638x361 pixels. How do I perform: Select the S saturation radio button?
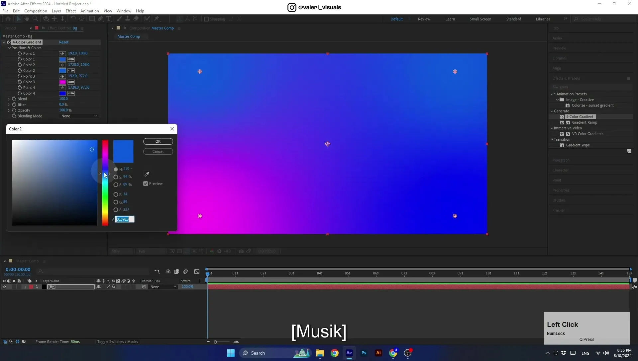point(116,177)
